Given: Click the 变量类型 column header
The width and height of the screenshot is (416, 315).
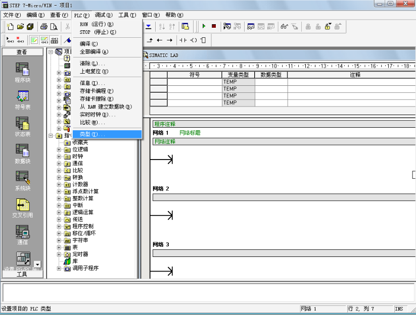Looking at the screenshot, I should [238, 75].
